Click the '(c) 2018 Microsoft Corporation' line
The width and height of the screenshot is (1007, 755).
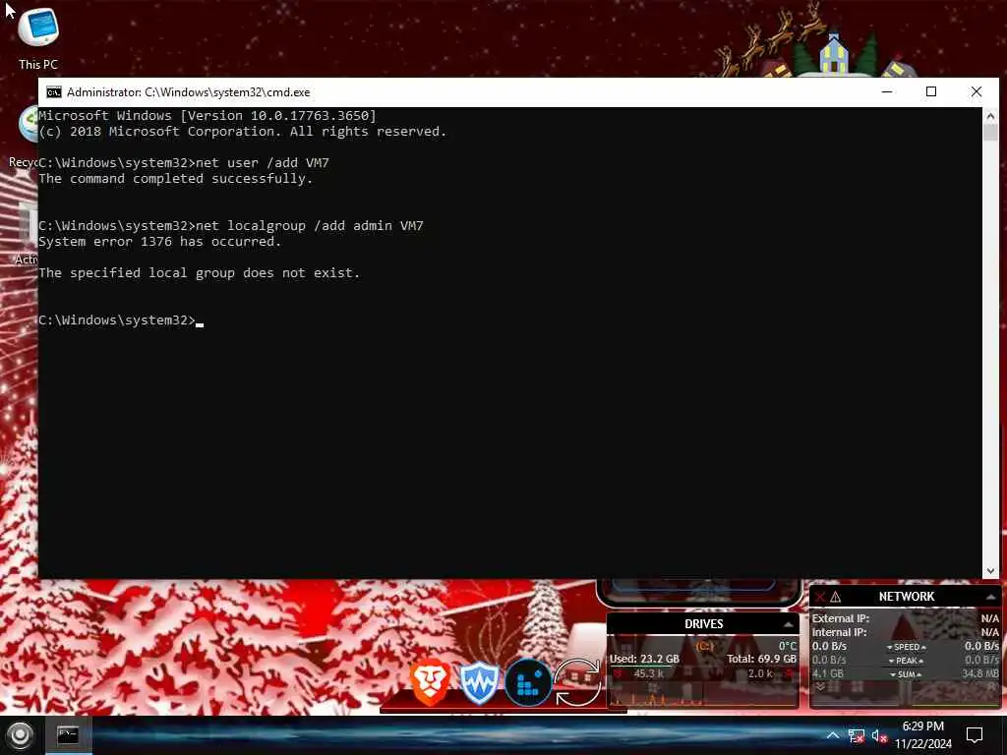click(x=242, y=132)
